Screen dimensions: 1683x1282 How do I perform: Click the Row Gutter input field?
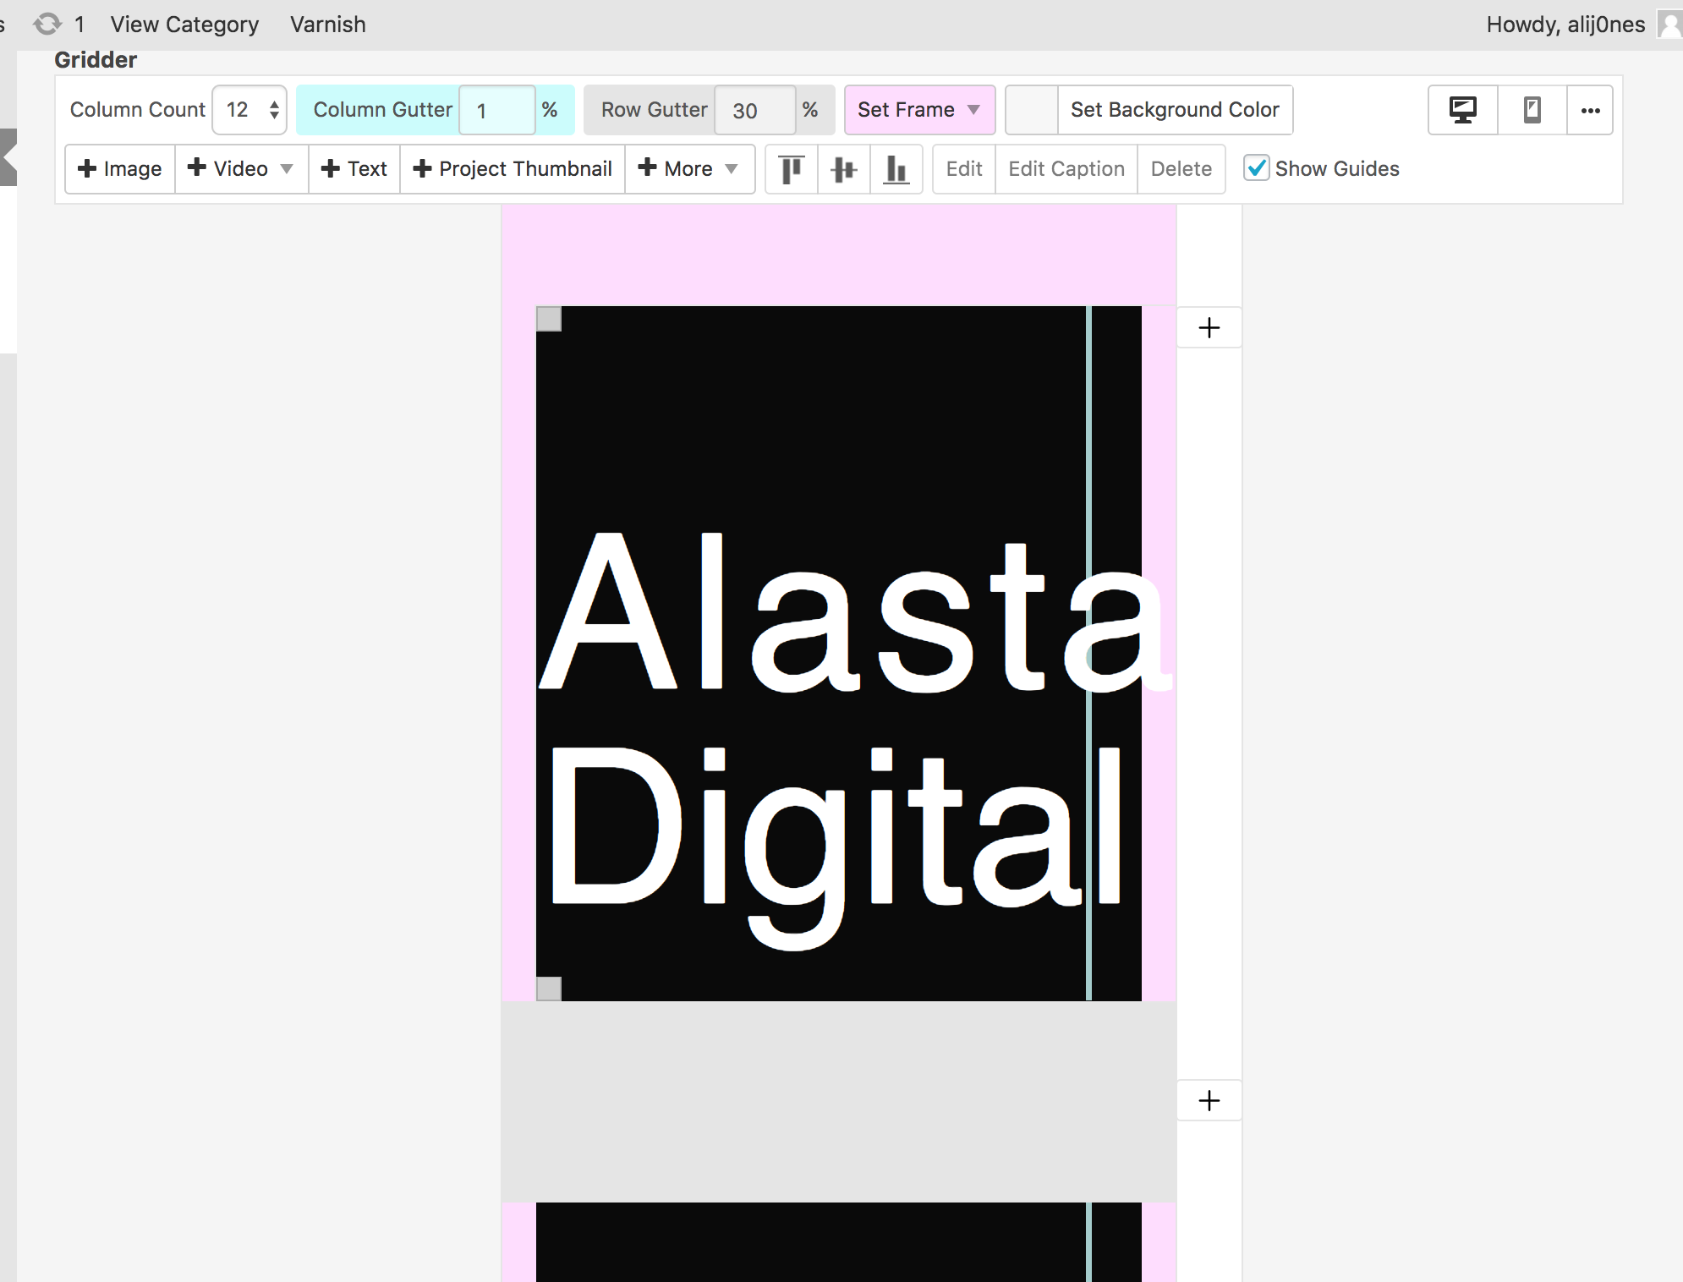point(754,110)
